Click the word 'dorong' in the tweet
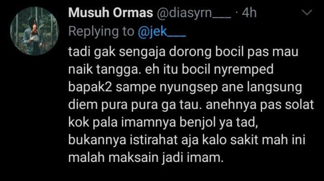 tap(191, 52)
